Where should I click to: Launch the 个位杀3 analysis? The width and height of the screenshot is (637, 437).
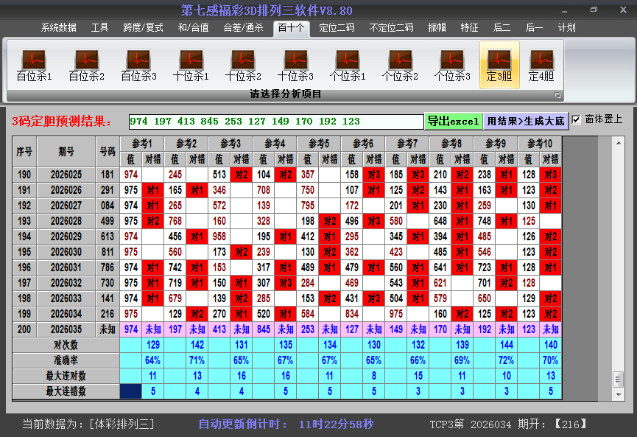(452, 65)
